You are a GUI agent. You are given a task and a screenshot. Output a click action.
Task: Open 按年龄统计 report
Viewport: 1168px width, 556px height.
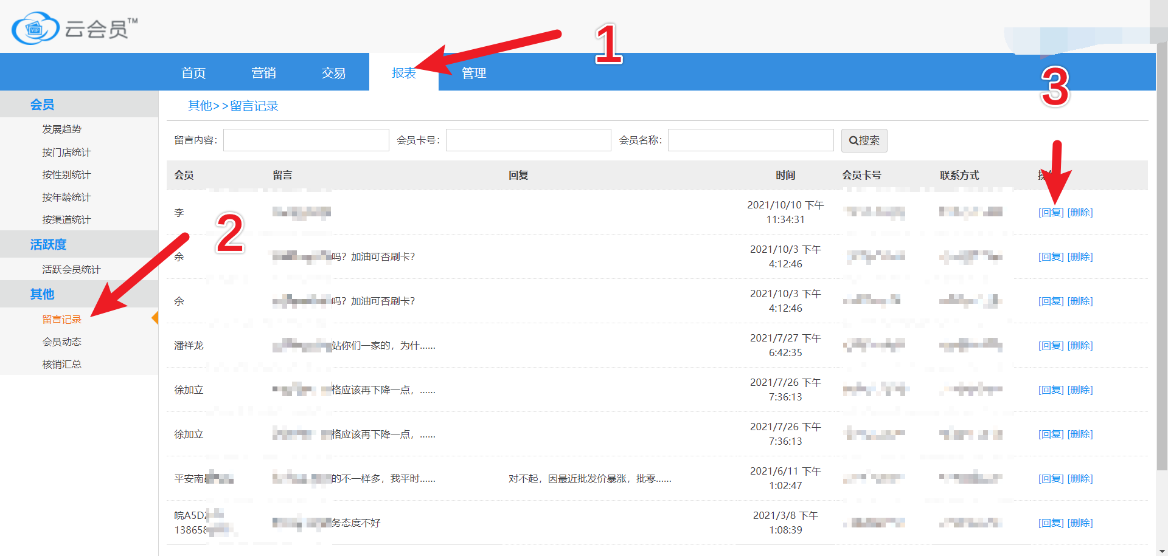[66, 197]
